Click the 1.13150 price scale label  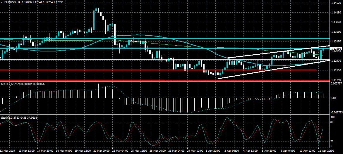pos(337,41)
